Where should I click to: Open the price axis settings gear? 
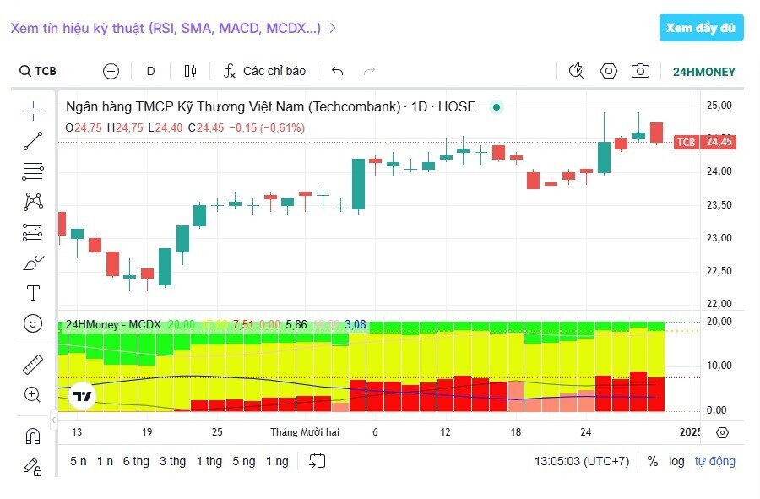pos(722,432)
